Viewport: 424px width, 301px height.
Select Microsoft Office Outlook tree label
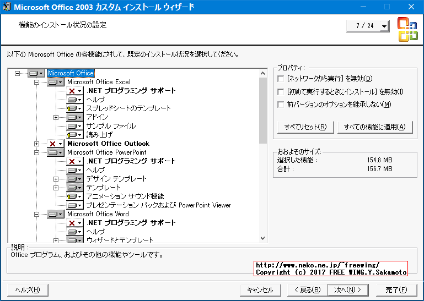coord(109,144)
